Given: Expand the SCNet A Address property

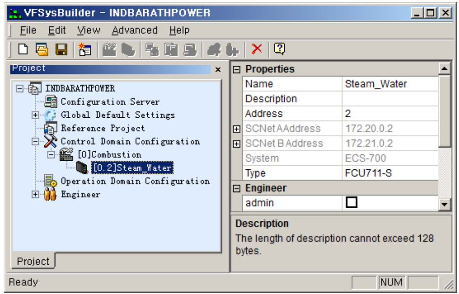Looking at the screenshot, I should (x=236, y=129).
